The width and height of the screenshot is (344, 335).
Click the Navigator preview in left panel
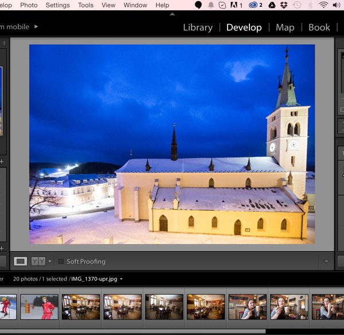coord(1,101)
